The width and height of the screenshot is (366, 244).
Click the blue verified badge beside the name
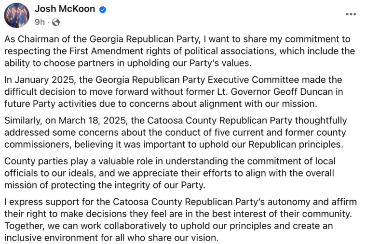tap(103, 9)
